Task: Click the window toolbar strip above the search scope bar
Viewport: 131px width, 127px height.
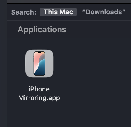Action: [x=69, y=2]
